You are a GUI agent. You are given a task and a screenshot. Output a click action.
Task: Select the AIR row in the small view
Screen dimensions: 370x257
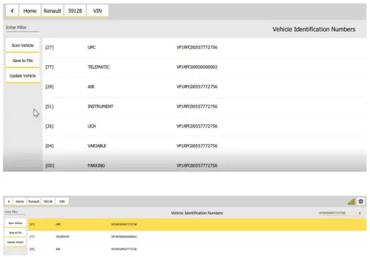[197, 249]
